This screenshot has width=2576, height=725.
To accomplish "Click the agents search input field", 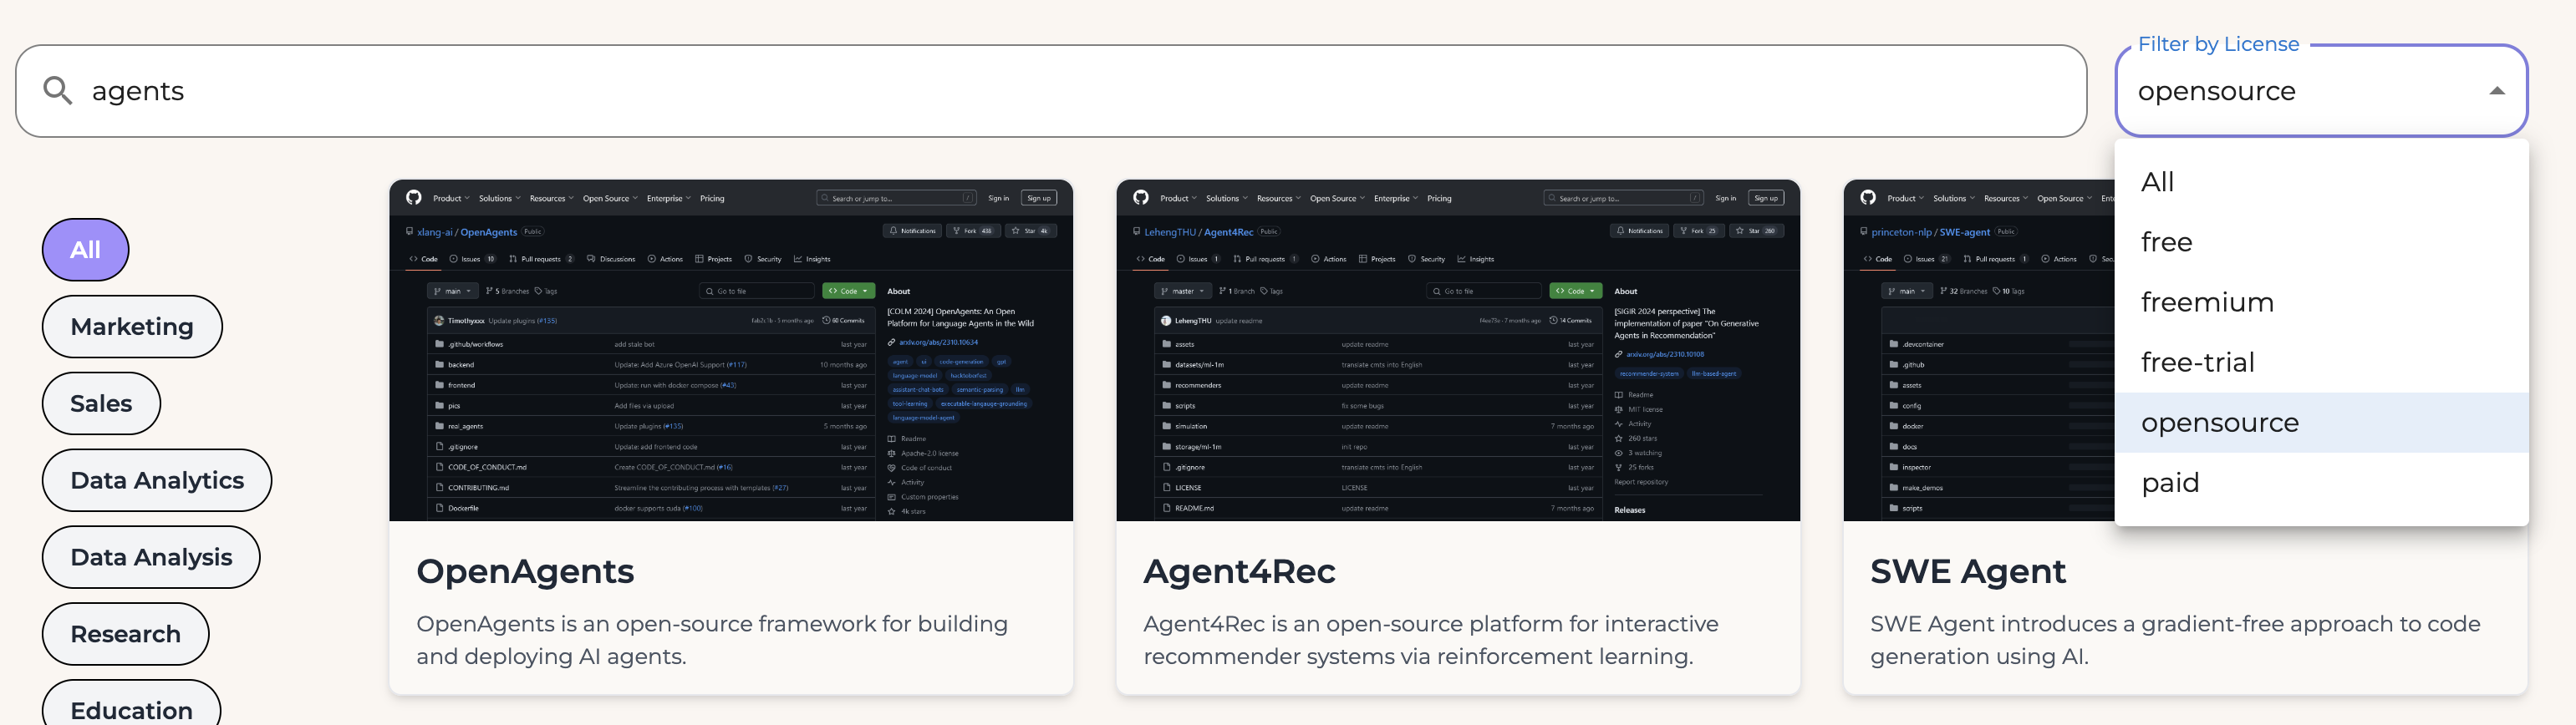I will [1050, 91].
